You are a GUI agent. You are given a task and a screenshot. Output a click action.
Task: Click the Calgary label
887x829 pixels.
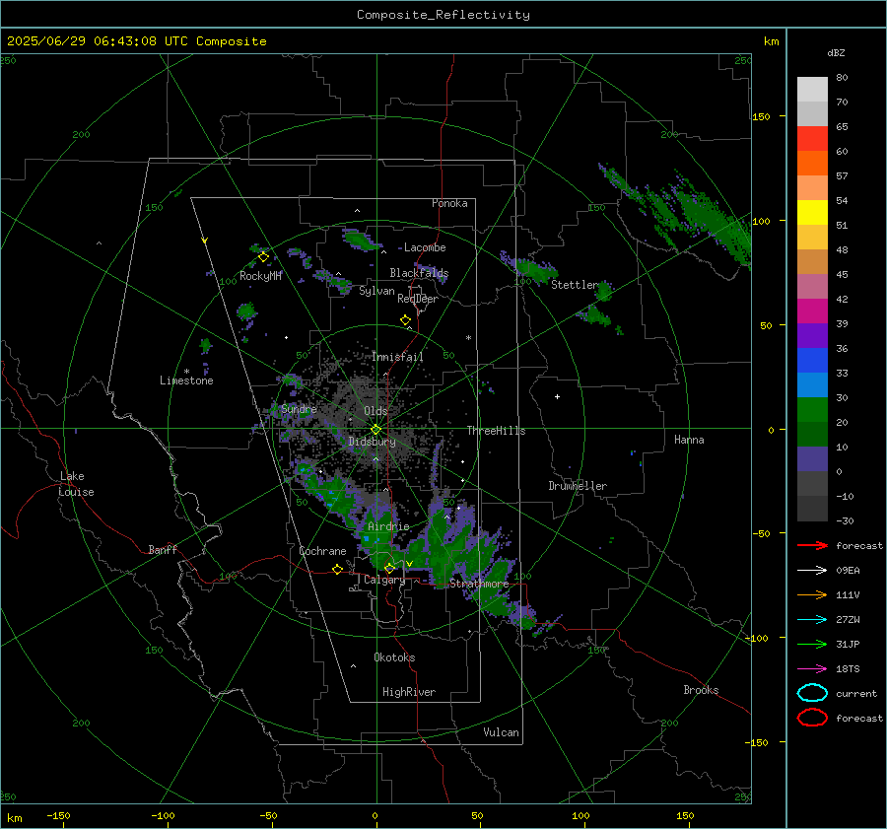point(384,580)
